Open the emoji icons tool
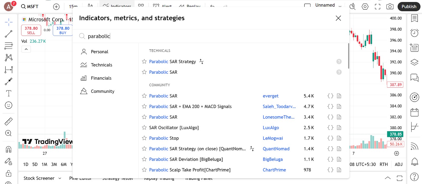 pos(8,105)
